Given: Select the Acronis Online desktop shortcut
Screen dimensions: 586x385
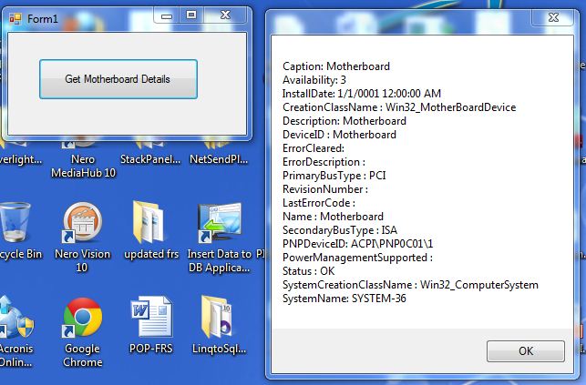Looking at the screenshot, I should pyautogui.click(x=16, y=332).
